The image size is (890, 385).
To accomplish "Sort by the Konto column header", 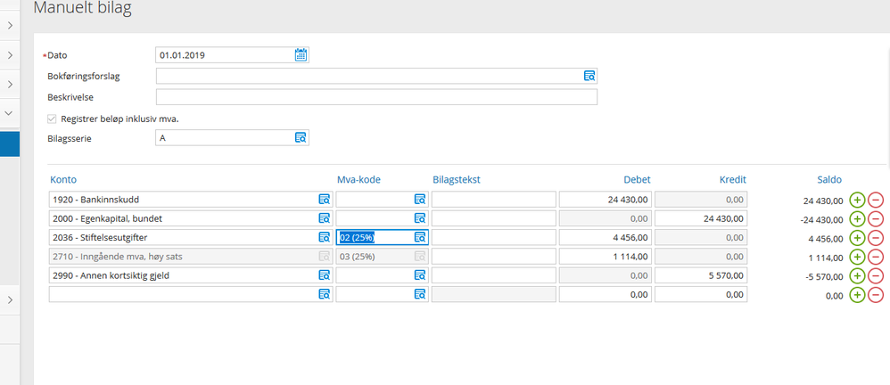I will [63, 180].
